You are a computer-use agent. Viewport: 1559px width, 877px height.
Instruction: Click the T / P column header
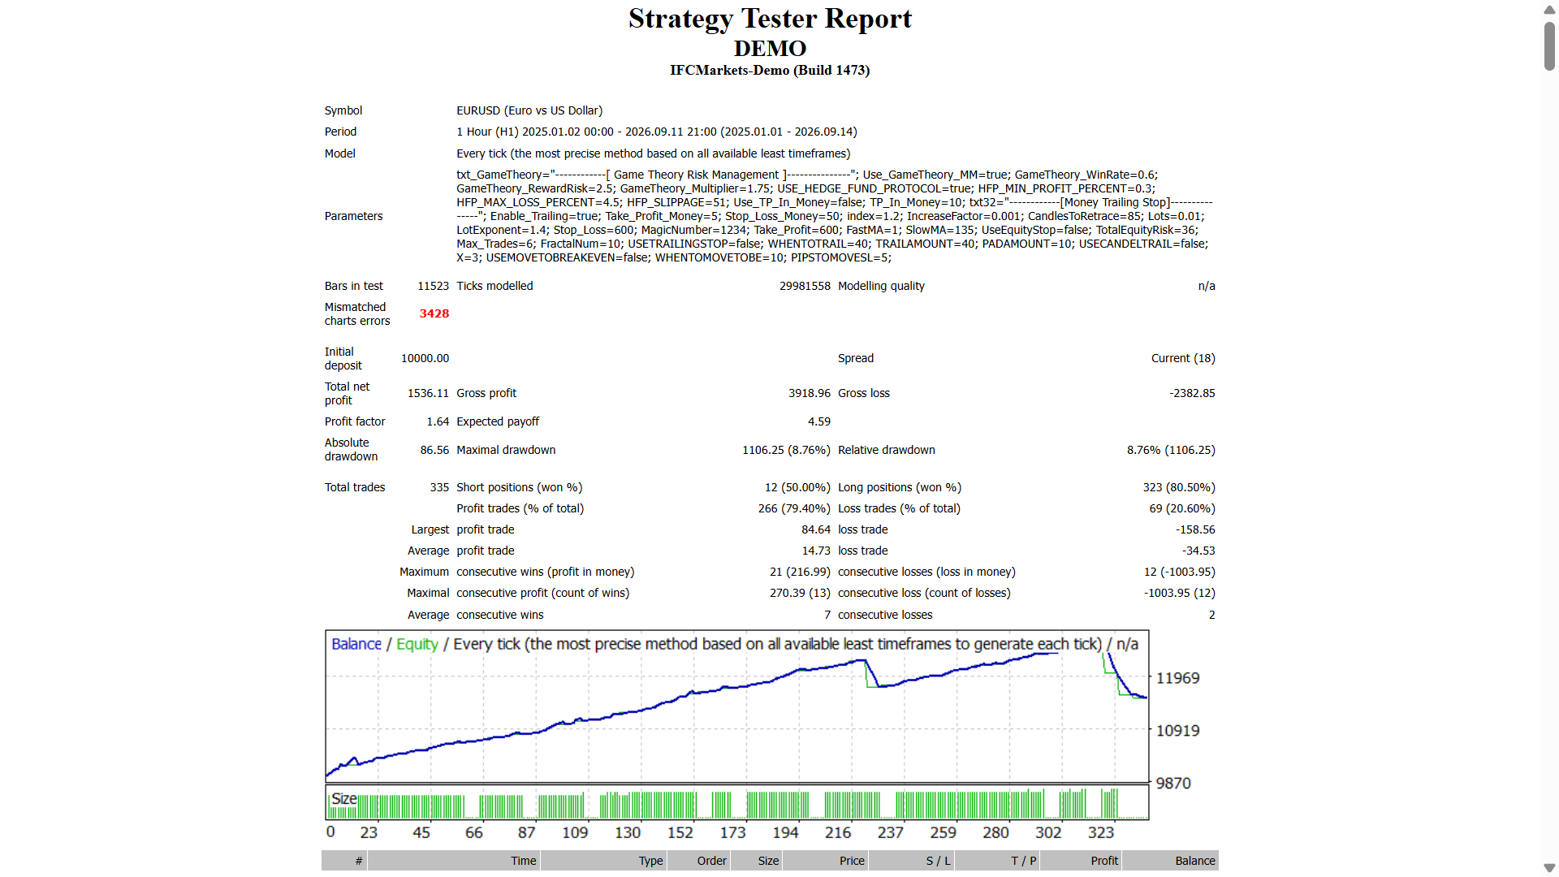(997, 861)
